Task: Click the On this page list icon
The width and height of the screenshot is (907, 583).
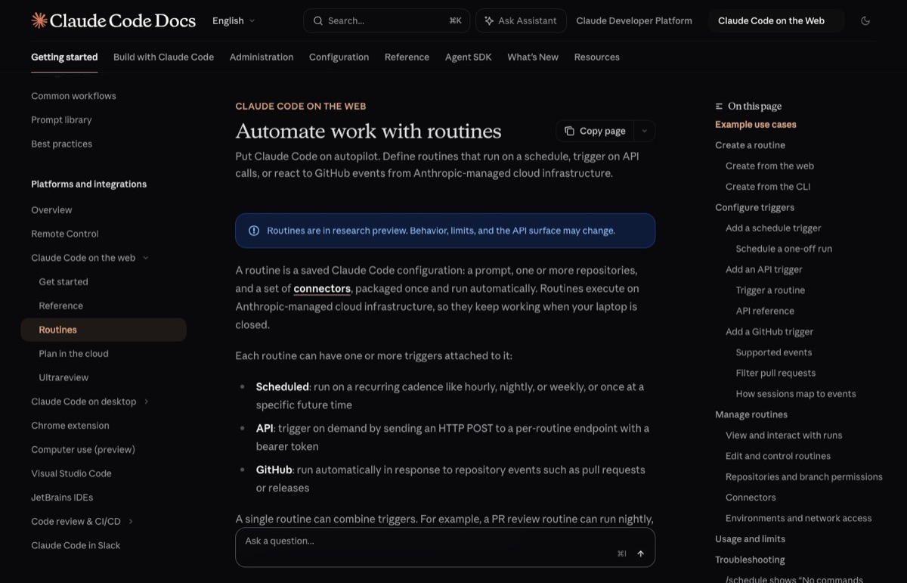Action: (x=720, y=107)
